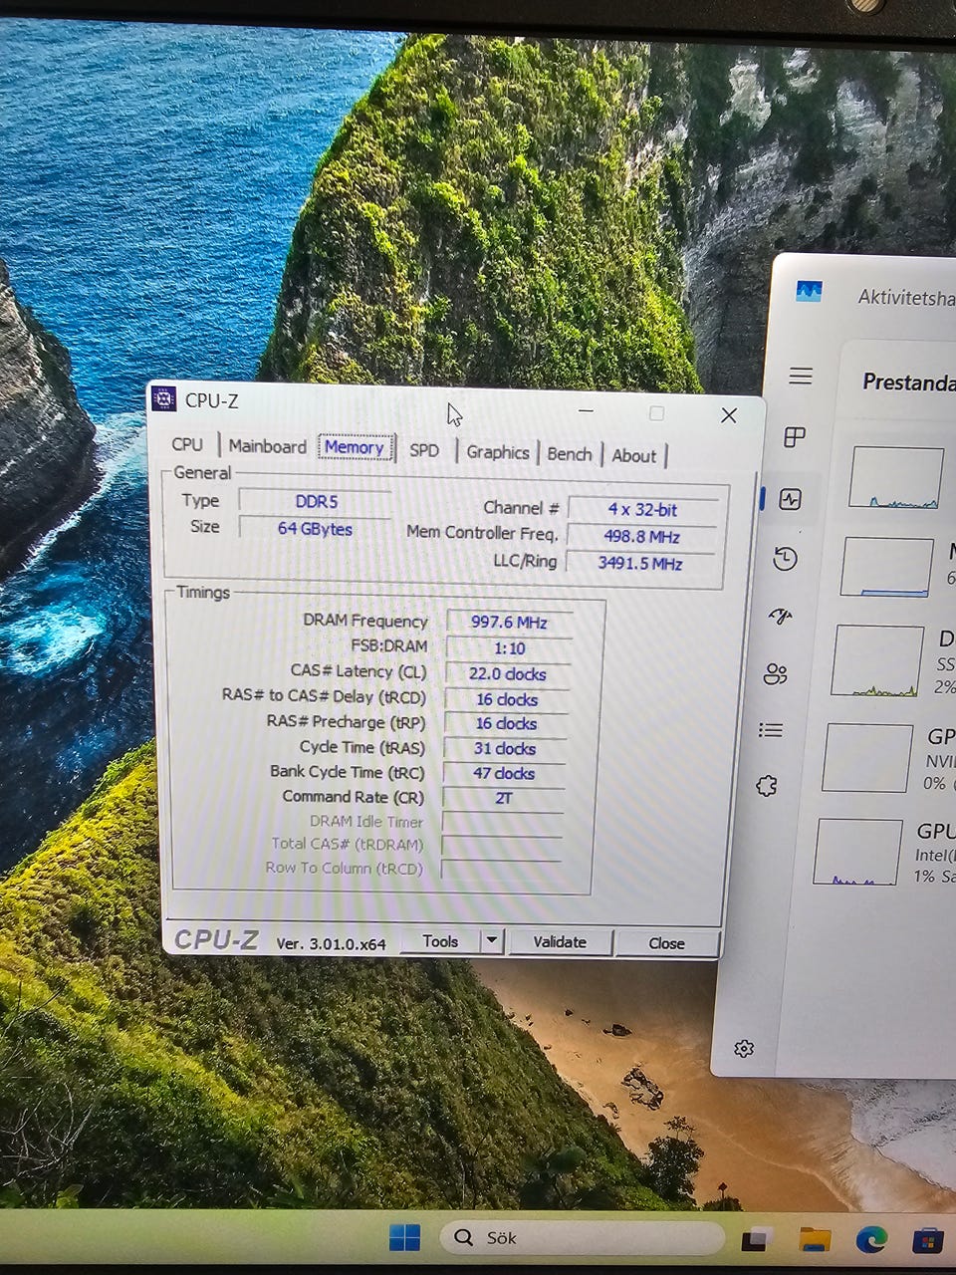The height and width of the screenshot is (1275, 956).
Task: Open the Graphics tab
Action: 498,452
